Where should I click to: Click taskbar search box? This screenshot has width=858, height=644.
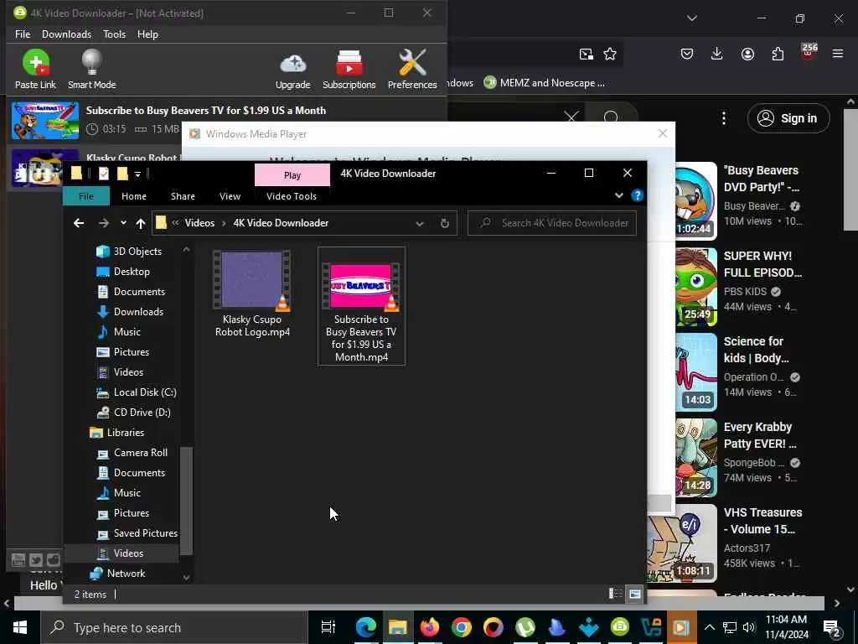click(174, 627)
